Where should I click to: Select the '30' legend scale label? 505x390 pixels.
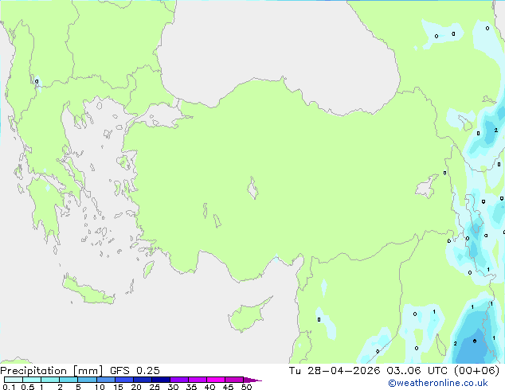tap(173, 387)
